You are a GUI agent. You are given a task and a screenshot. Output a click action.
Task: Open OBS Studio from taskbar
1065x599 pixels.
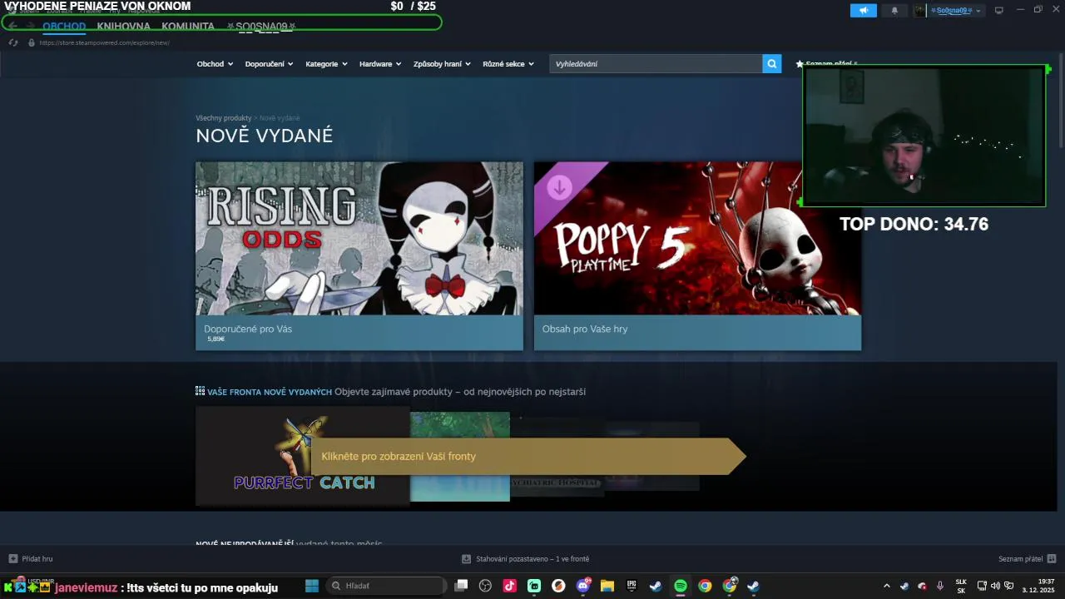[x=486, y=586]
